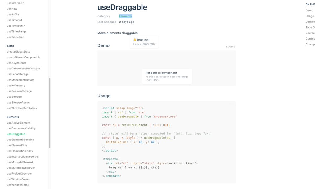Screen dimensions: 315x189
Task: Select the Renderless component draggable card
Action: [x=167, y=76]
